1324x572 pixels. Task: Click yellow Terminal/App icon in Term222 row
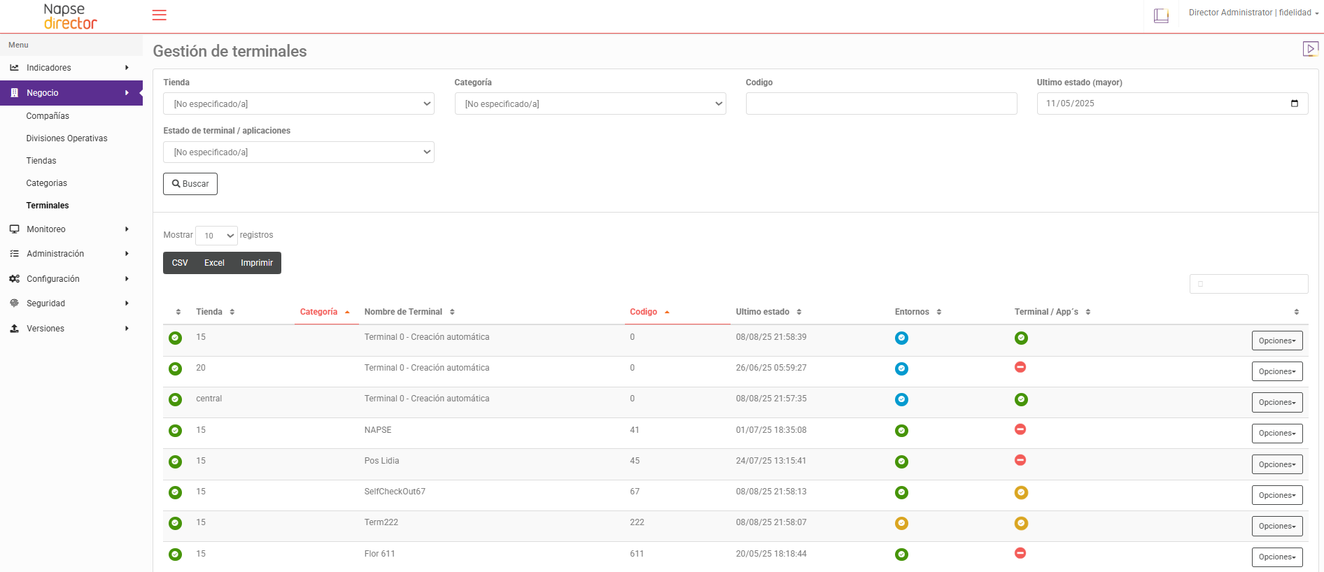click(1021, 523)
